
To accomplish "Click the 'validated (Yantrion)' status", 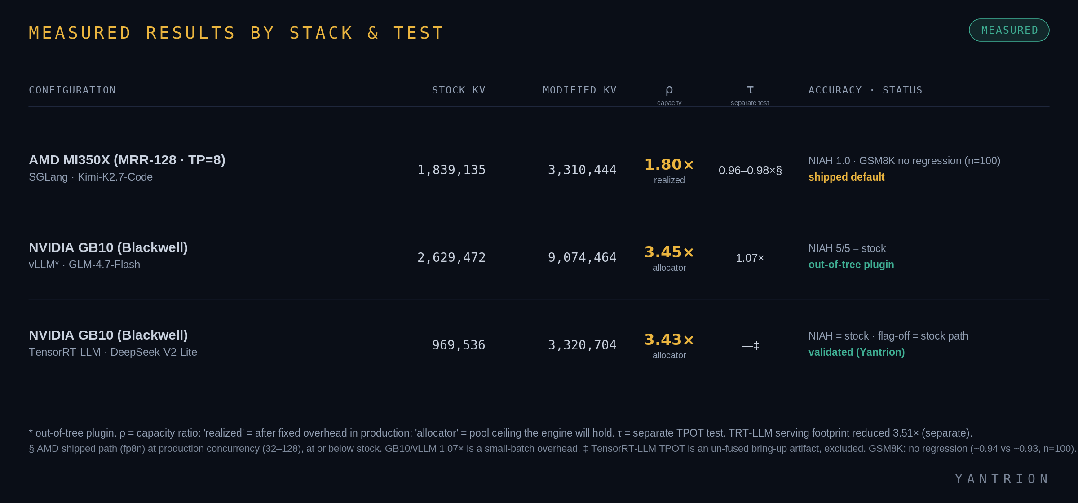I will 857,352.
